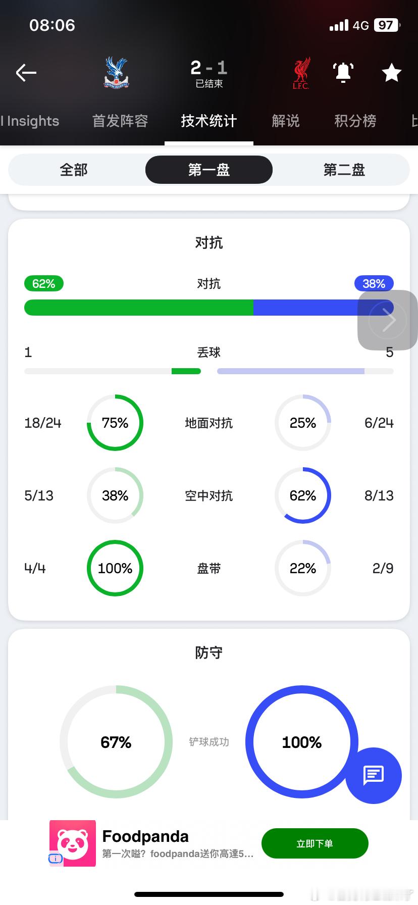Open the Foodpanda ad title link
Viewport: 418px width, 905px height.
click(145, 836)
